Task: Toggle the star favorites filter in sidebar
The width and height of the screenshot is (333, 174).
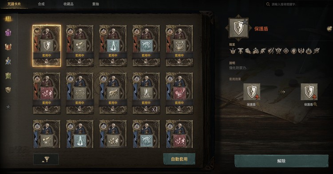Action: tap(8, 106)
